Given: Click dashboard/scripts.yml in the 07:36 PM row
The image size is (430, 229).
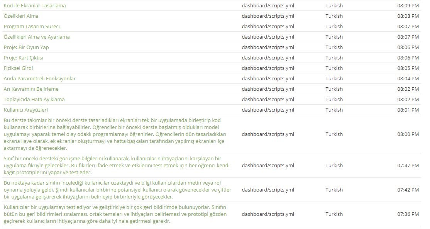Looking at the screenshot, I should [268, 214].
